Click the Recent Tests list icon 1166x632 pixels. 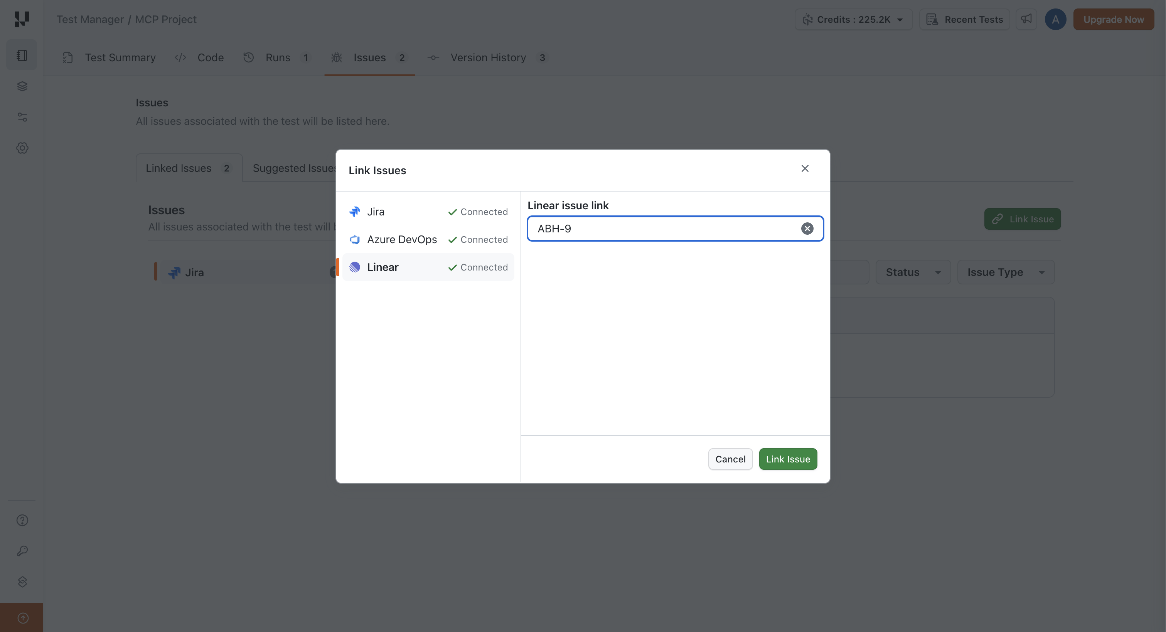tap(932, 19)
